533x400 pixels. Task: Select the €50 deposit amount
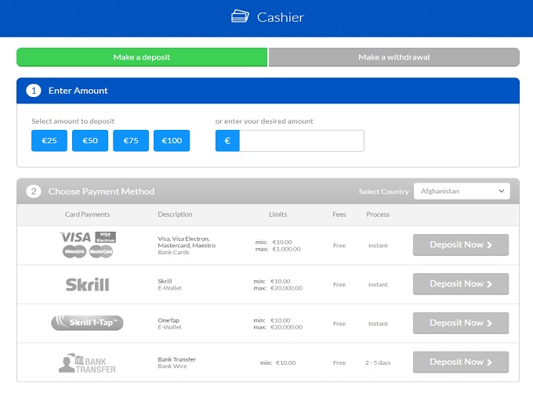click(x=90, y=141)
